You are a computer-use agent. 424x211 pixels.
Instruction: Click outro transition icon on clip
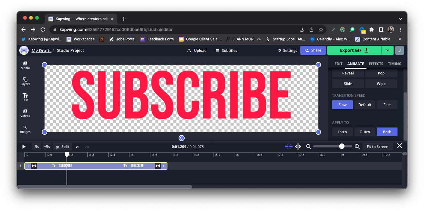coord(158,166)
